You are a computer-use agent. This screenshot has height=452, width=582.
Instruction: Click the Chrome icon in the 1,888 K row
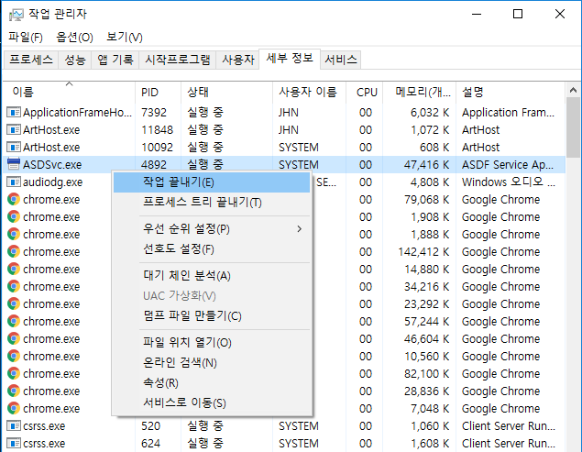(x=14, y=234)
